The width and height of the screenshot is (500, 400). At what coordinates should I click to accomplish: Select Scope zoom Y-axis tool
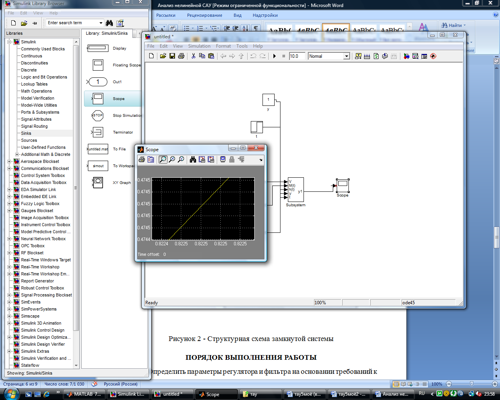pyautogui.click(x=181, y=159)
